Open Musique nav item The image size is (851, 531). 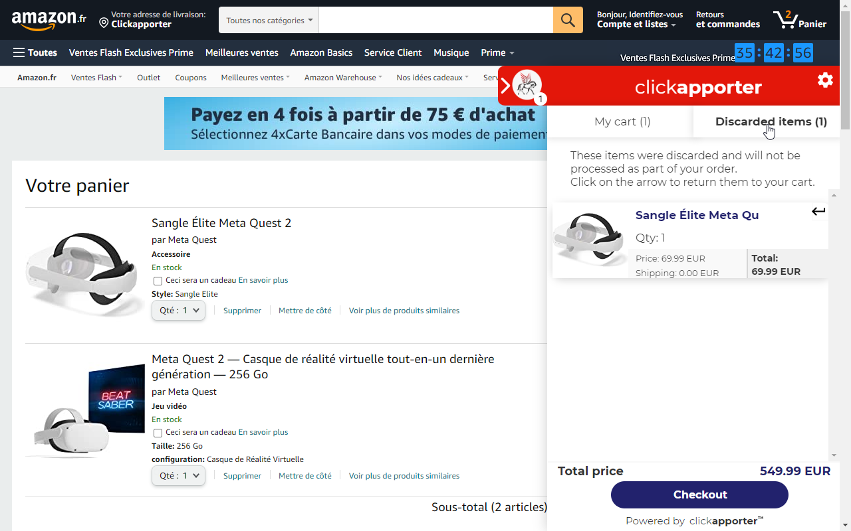[x=451, y=52]
